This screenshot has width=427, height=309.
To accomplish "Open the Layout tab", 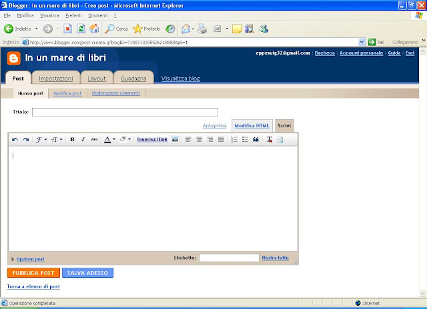I will 97,79.
